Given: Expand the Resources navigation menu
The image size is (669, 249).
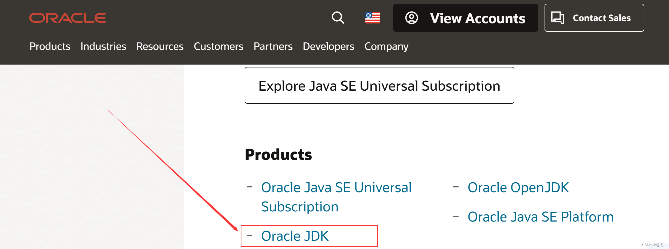Looking at the screenshot, I should [x=159, y=46].
